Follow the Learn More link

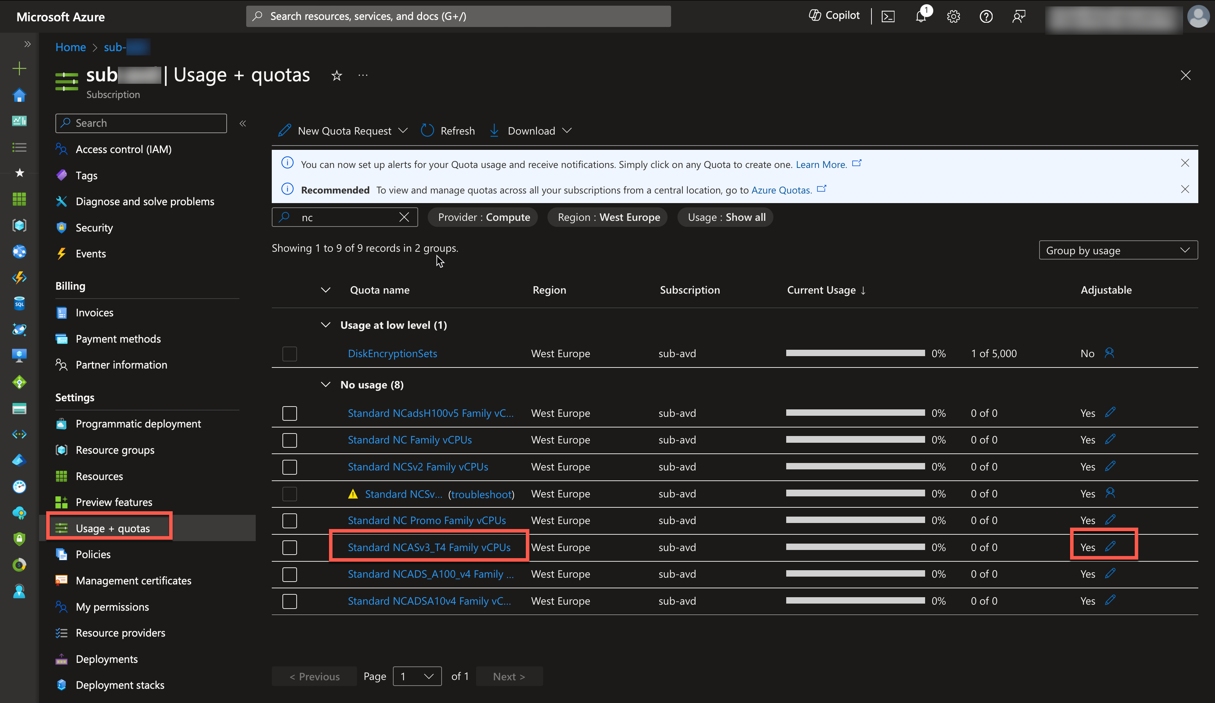pyautogui.click(x=821, y=164)
